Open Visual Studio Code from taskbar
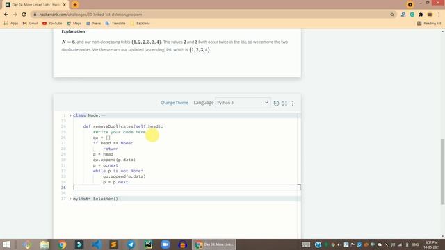This screenshot has width=445, height=250. tap(97, 244)
